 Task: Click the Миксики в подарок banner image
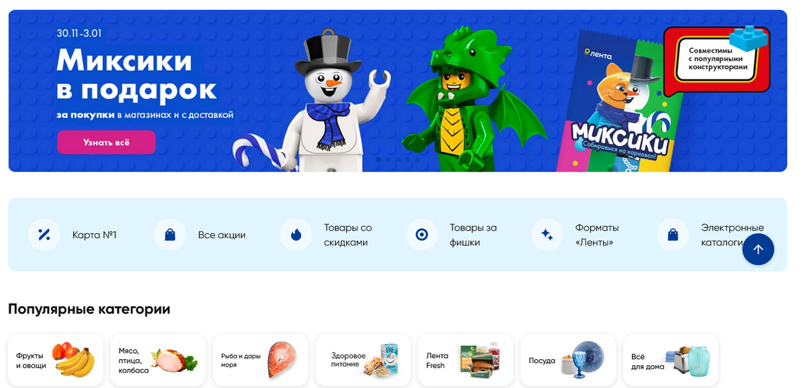pos(398,90)
